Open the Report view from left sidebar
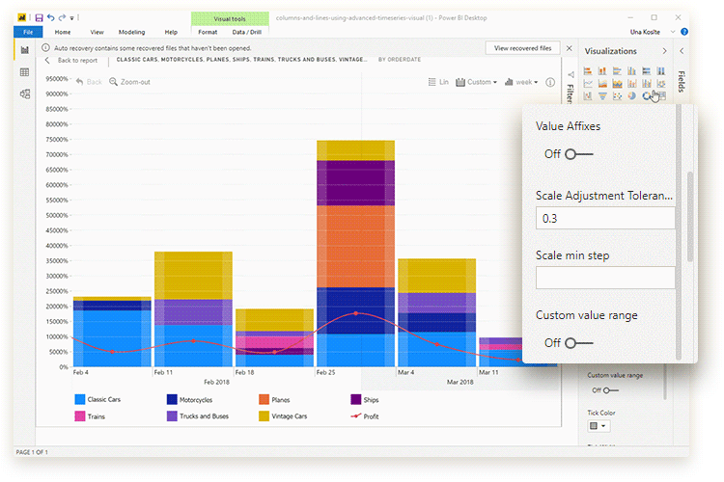The width and height of the screenshot is (724, 482). pos(24,50)
